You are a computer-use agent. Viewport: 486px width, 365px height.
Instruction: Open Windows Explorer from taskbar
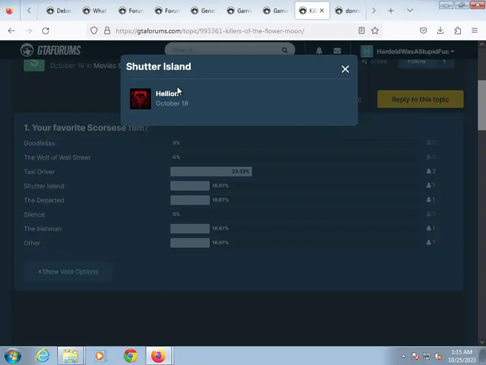tap(70, 355)
